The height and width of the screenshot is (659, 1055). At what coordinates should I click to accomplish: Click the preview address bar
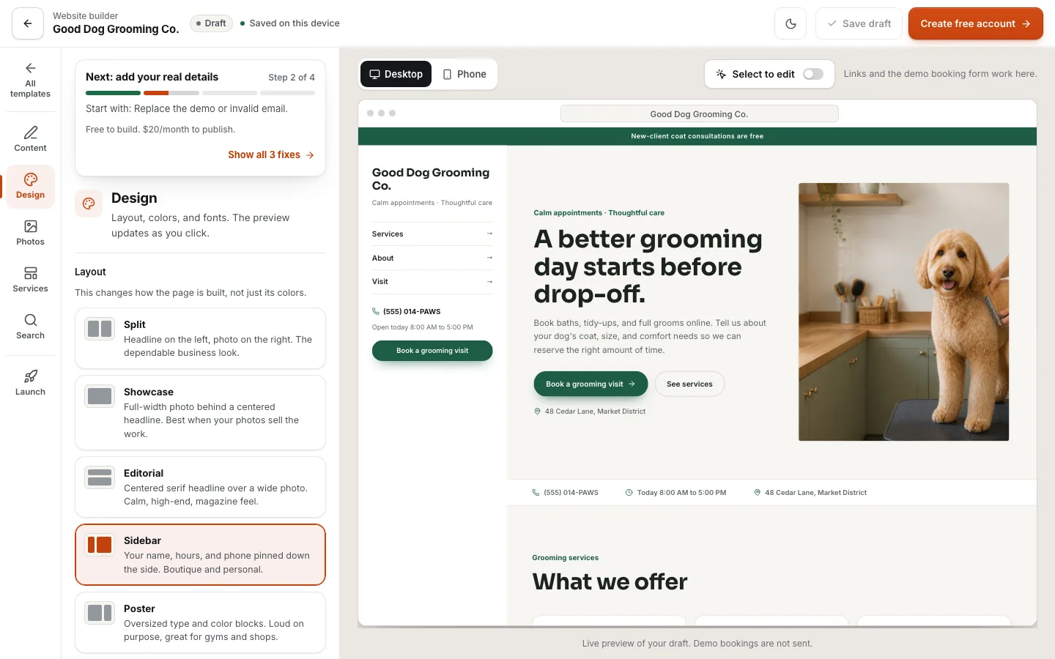click(699, 113)
